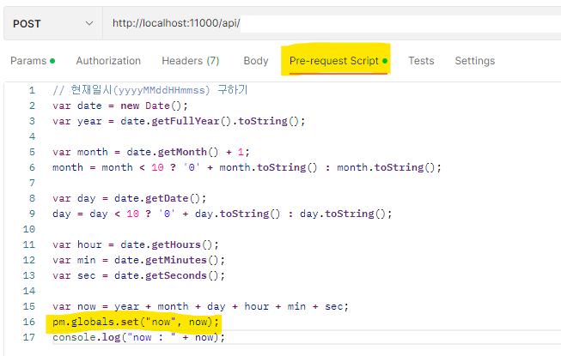The width and height of the screenshot is (561, 356).
Task: Open the POST method dropdown
Action: coord(53,23)
